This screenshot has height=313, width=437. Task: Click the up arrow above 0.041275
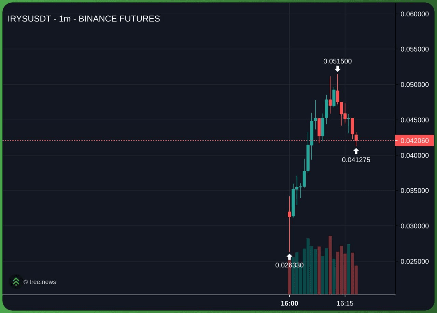[x=356, y=151]
